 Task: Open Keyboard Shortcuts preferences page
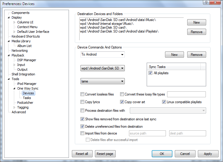point(25,36)
